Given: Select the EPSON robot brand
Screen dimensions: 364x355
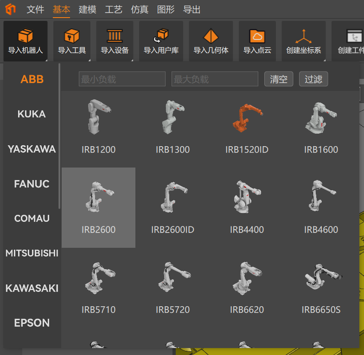Looking at the screenshot, I should coord(32,323).
